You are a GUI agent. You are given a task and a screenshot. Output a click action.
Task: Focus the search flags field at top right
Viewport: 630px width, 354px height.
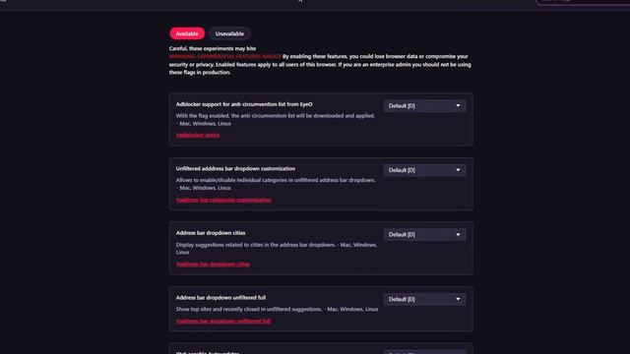[x=583, y=2]
